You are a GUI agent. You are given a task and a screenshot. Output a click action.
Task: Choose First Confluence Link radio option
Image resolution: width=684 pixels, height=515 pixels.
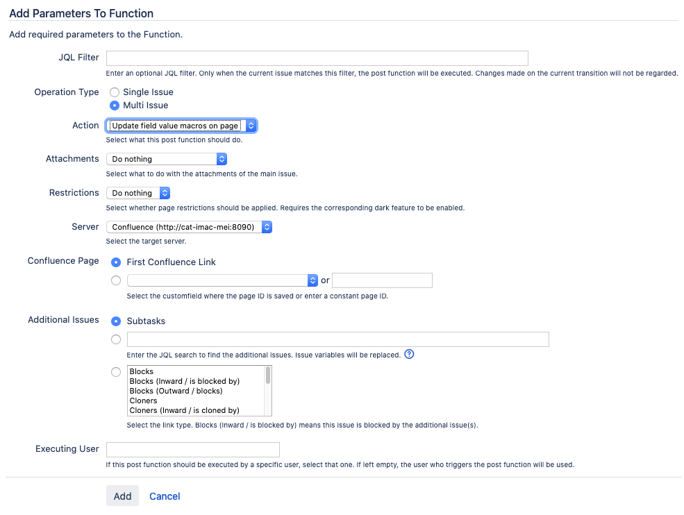[116, 262]
